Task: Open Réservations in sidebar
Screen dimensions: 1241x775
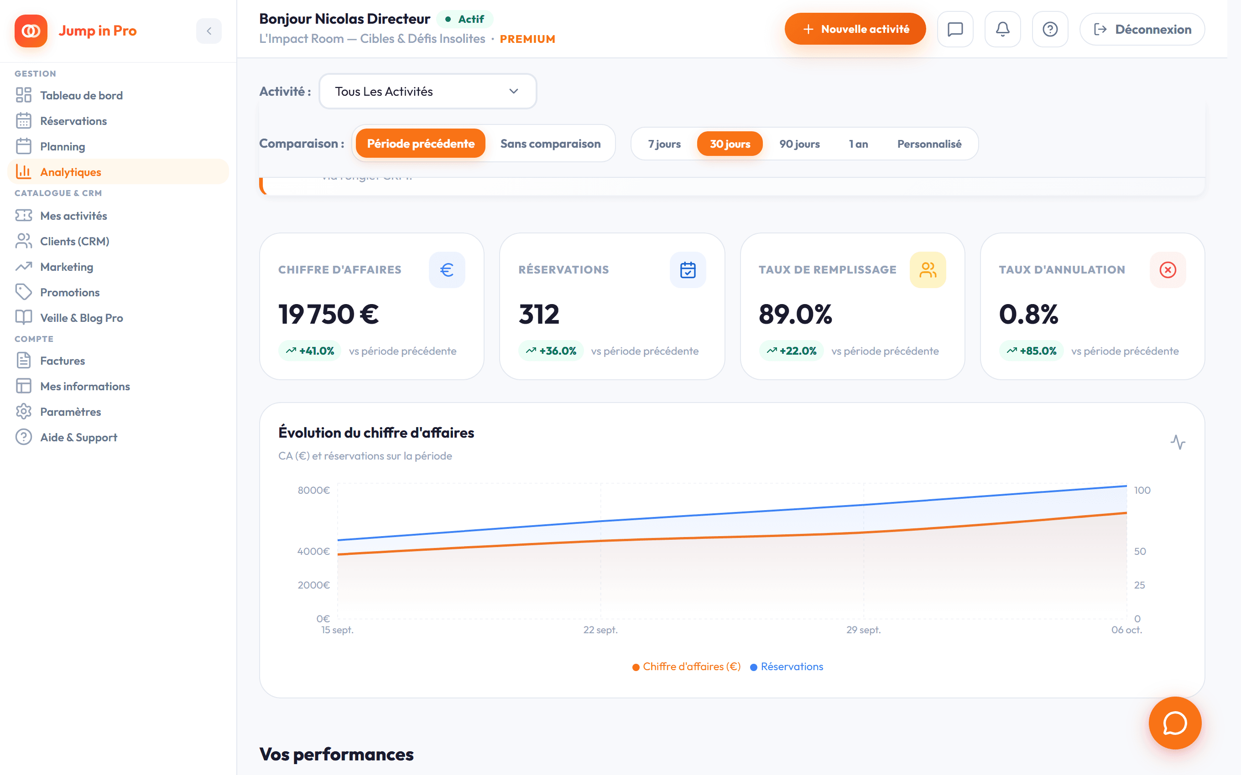Action: click(x=118, y=121)
